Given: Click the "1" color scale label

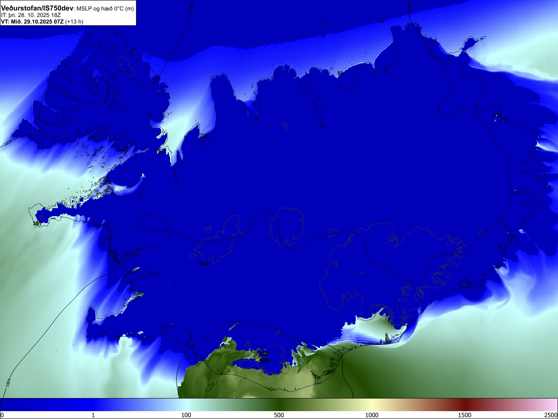Looking at the screenshot, I should point(93,415).
